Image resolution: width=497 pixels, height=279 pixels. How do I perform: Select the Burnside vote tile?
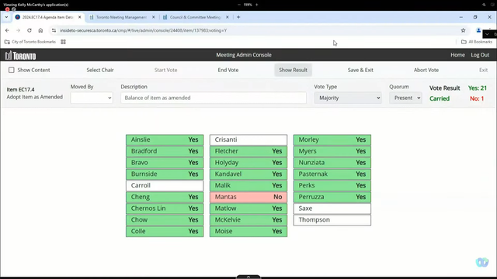point(165,174)
